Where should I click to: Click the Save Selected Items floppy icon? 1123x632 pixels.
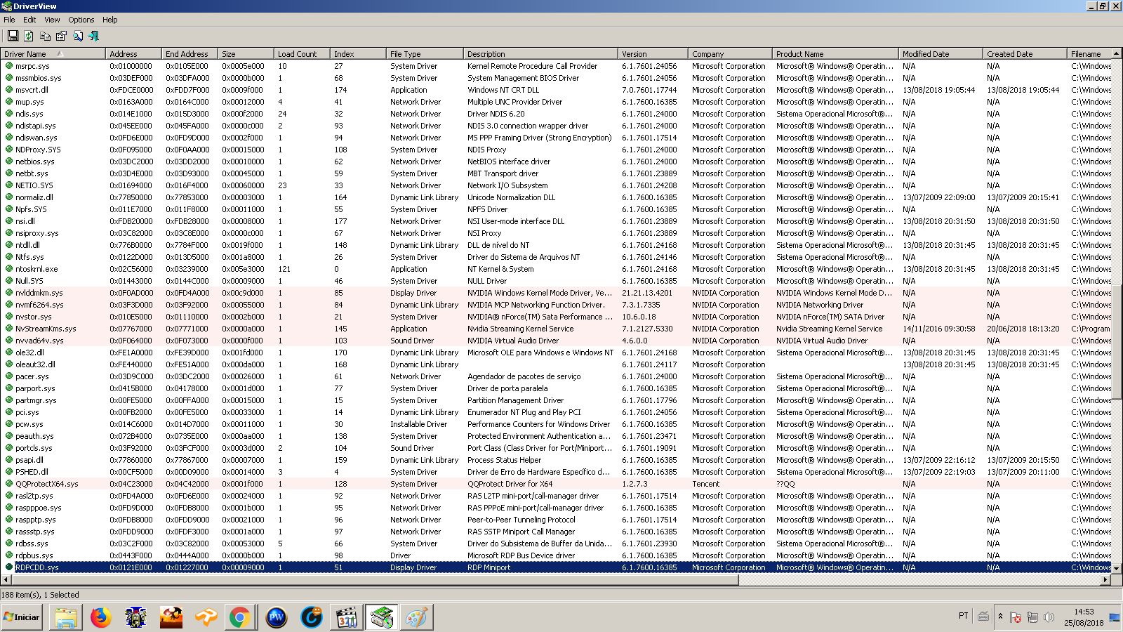13,36
